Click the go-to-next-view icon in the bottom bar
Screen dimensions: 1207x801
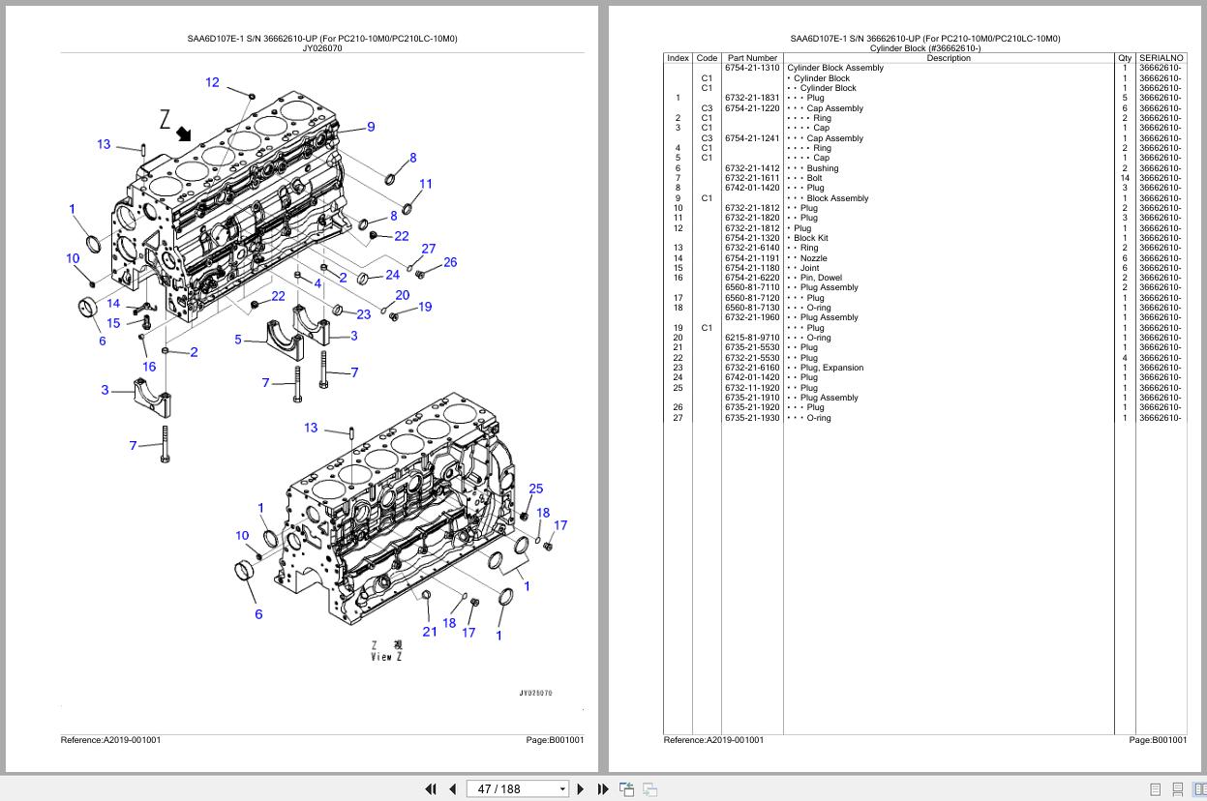(650, 789)
